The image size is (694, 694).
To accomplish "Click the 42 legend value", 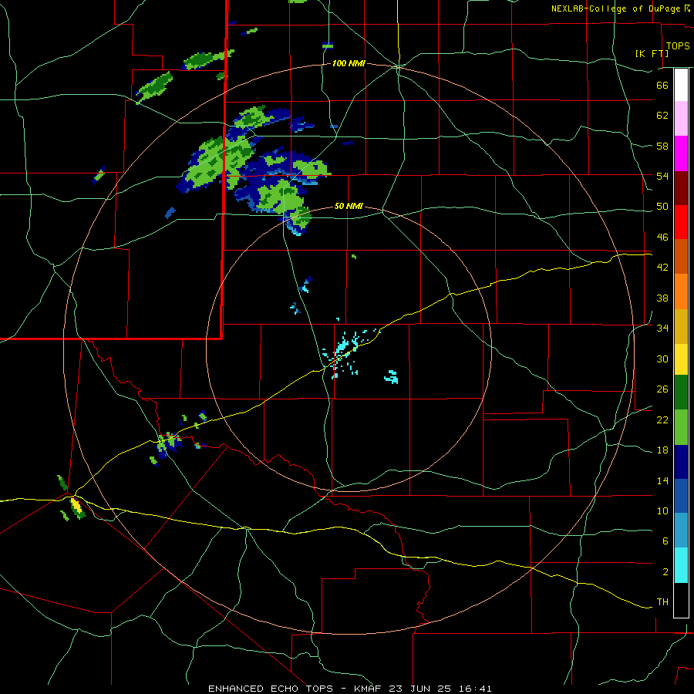I will 662,268.
